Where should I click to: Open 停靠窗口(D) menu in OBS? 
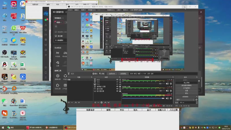pos(92,10)
